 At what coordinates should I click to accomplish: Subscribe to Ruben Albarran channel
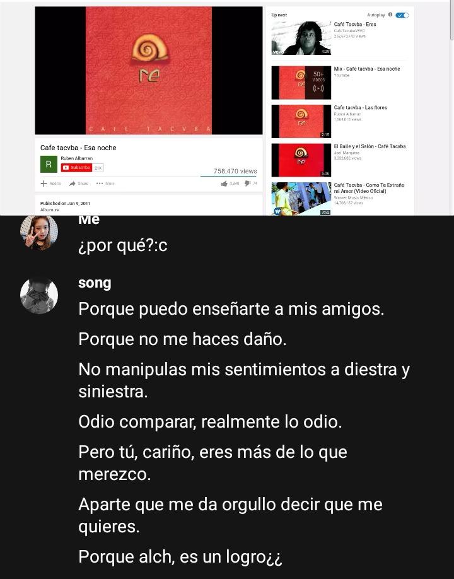[x=77, y=168]
